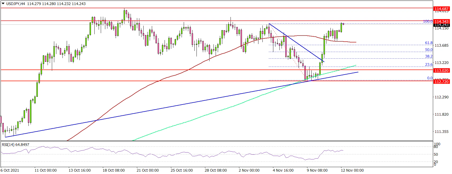452x174 pixels.
Task: Select the red 113.020 support price label
Action: [441, 70]
